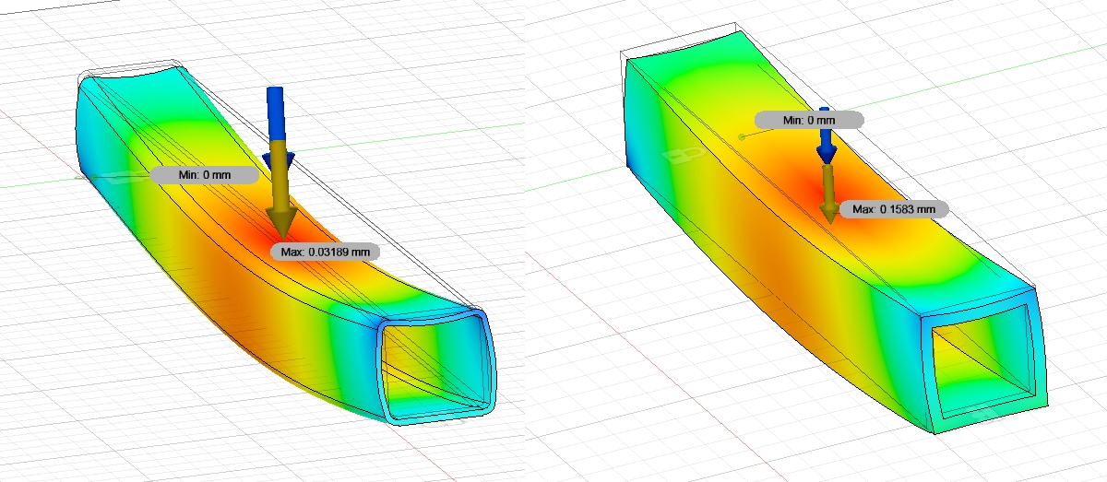Click the open tube end of left beam

click(436, 366)
